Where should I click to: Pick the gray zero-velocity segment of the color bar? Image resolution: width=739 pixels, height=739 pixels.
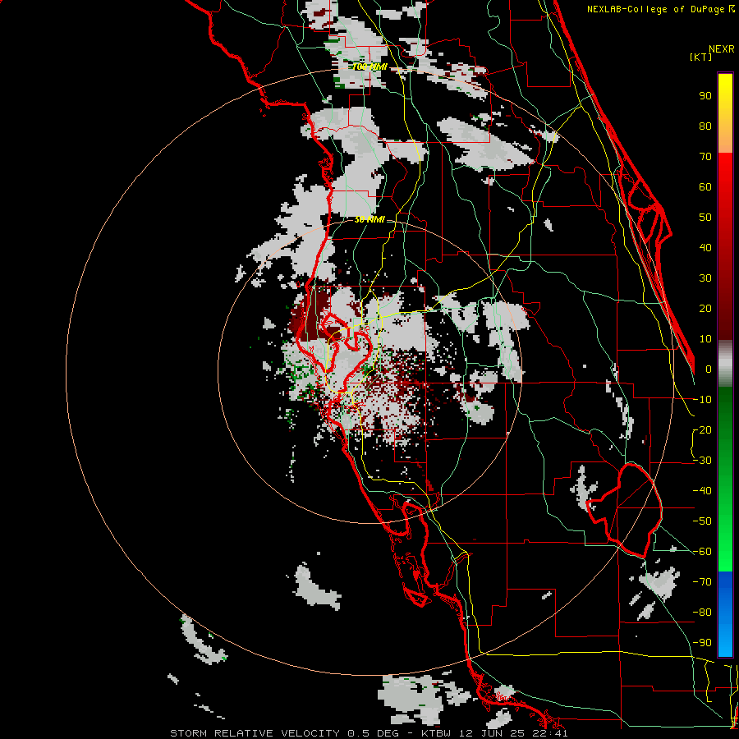(x=725, y=364)
